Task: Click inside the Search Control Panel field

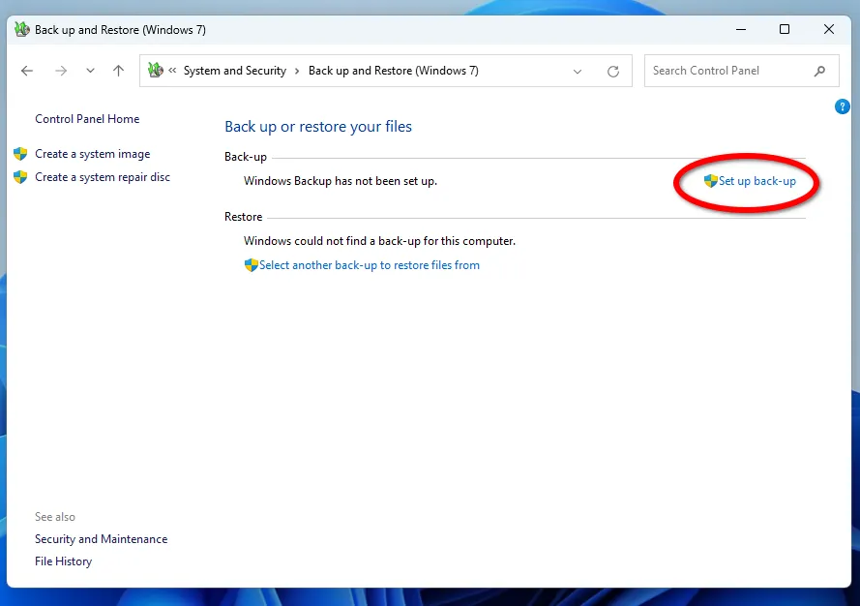Action: pyautogui.click(x=726, y=70)
